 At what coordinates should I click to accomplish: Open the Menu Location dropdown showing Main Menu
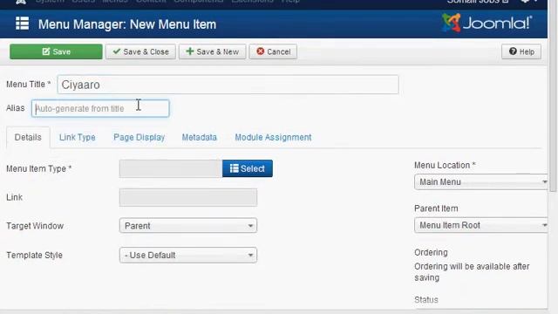pyautogui.click(x=480, y=182)
